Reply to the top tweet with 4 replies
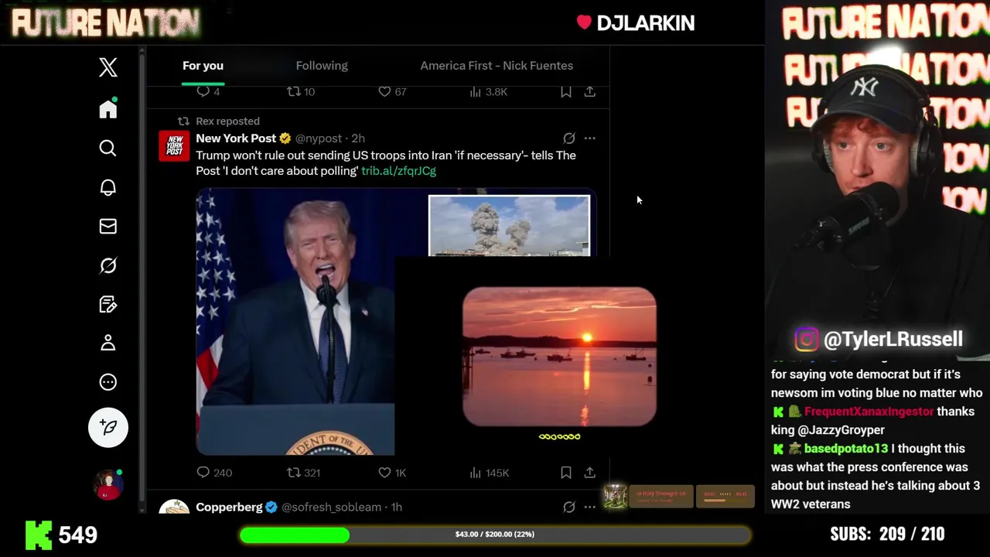The width and height of the screenshot is (990, 557). pos(203,92)
